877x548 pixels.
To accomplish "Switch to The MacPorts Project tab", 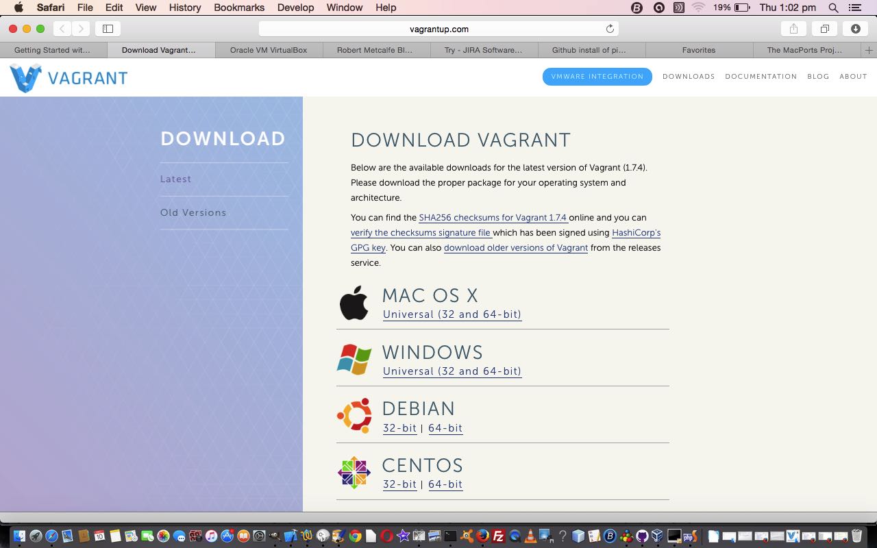I will (807, 50).
